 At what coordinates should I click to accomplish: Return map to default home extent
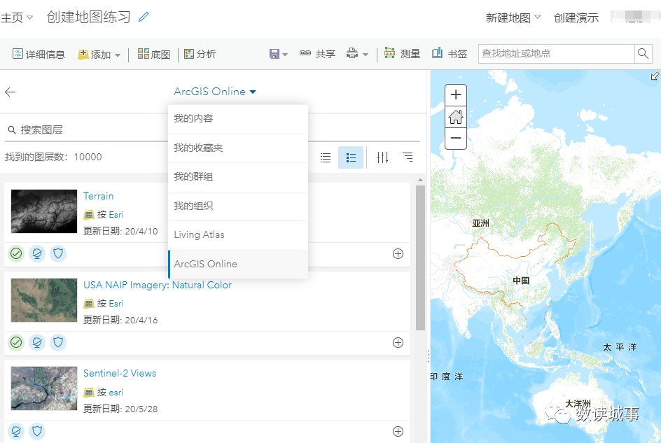point(456,117)
